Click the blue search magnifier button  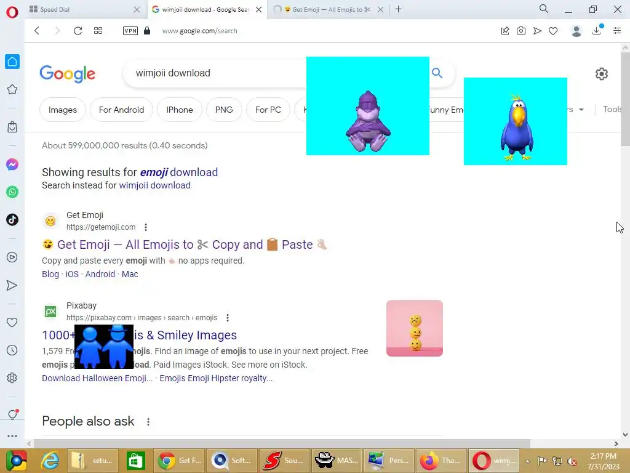pyautogui.click(x=437, y=73)
